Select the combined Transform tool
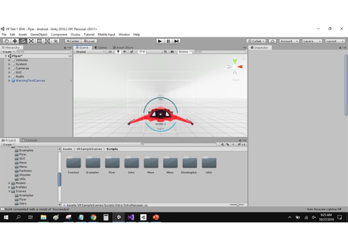 pyautogui.click(x=48, y=41)
